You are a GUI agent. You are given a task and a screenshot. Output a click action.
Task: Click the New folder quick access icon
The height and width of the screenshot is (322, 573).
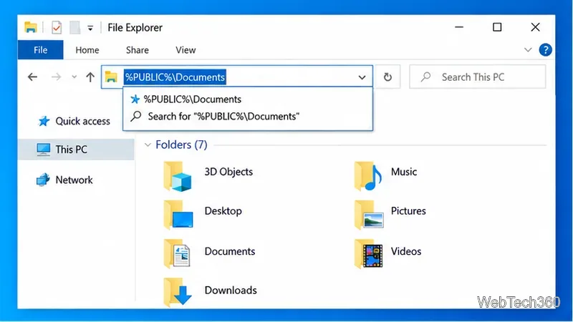point(75,27)
